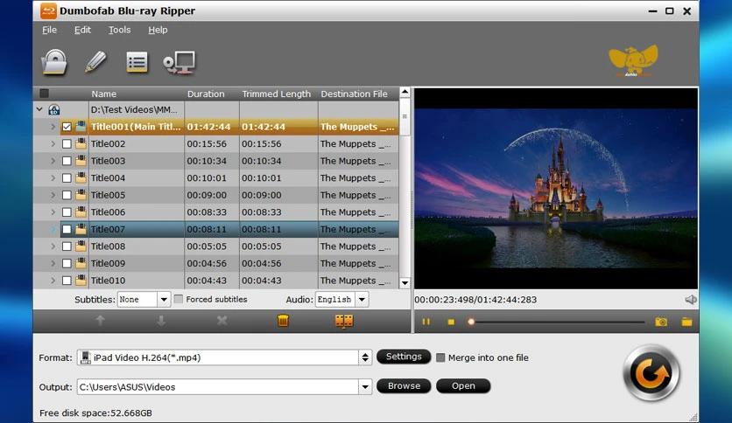The height and width of the screenshot is (423, 732).
Task: Open the task list icon
Action: (137, 62)
